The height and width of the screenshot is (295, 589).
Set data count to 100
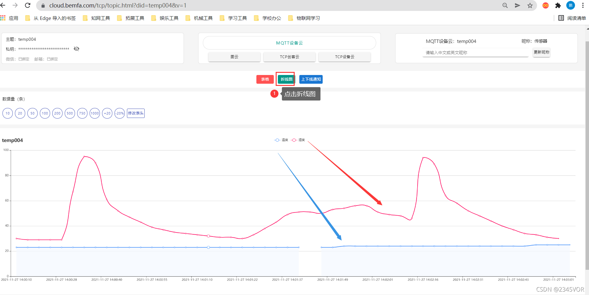[x=45, y=113]
